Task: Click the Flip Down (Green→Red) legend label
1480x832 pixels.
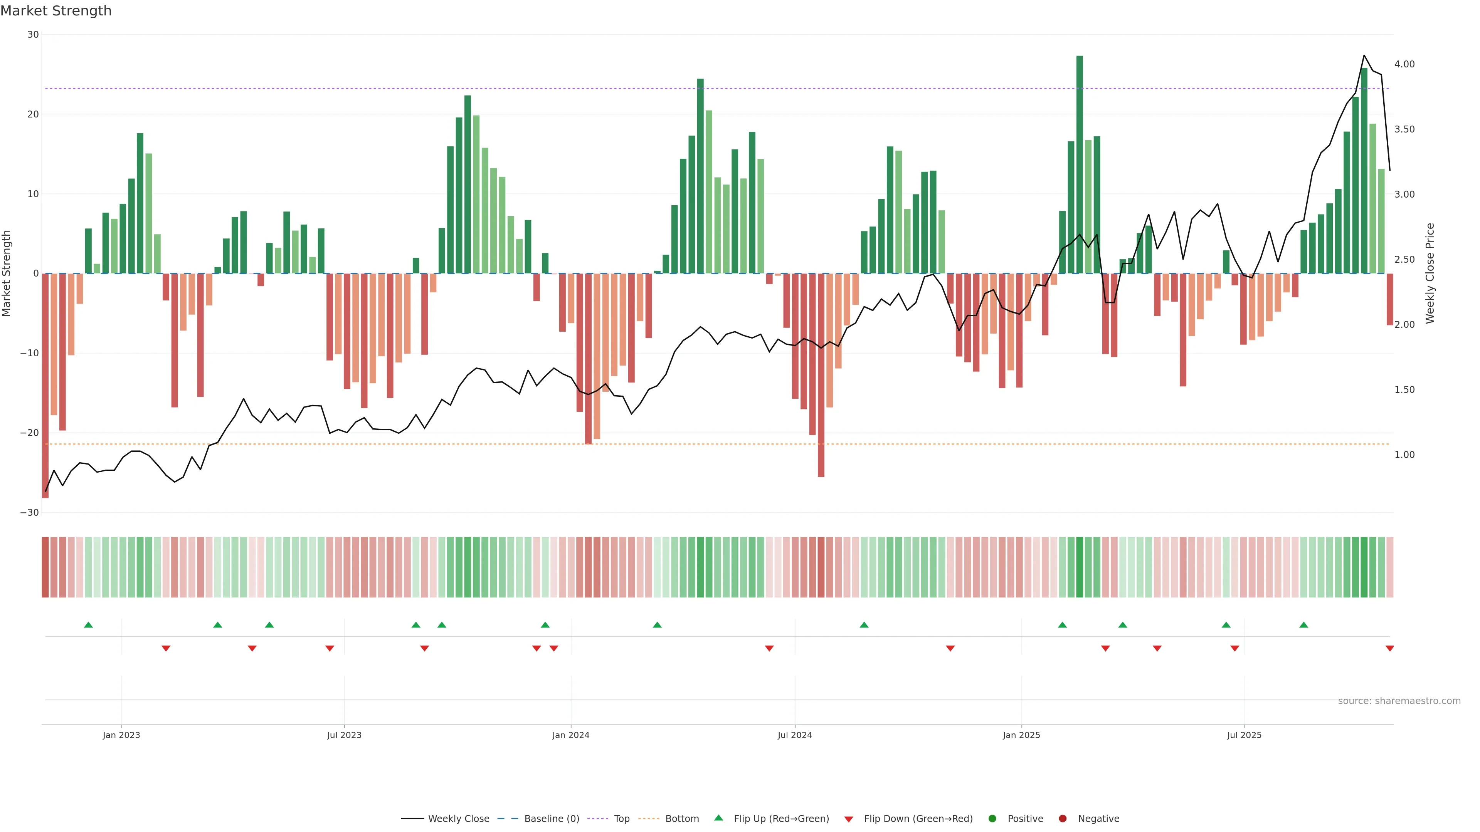Action: click(918, 819)
